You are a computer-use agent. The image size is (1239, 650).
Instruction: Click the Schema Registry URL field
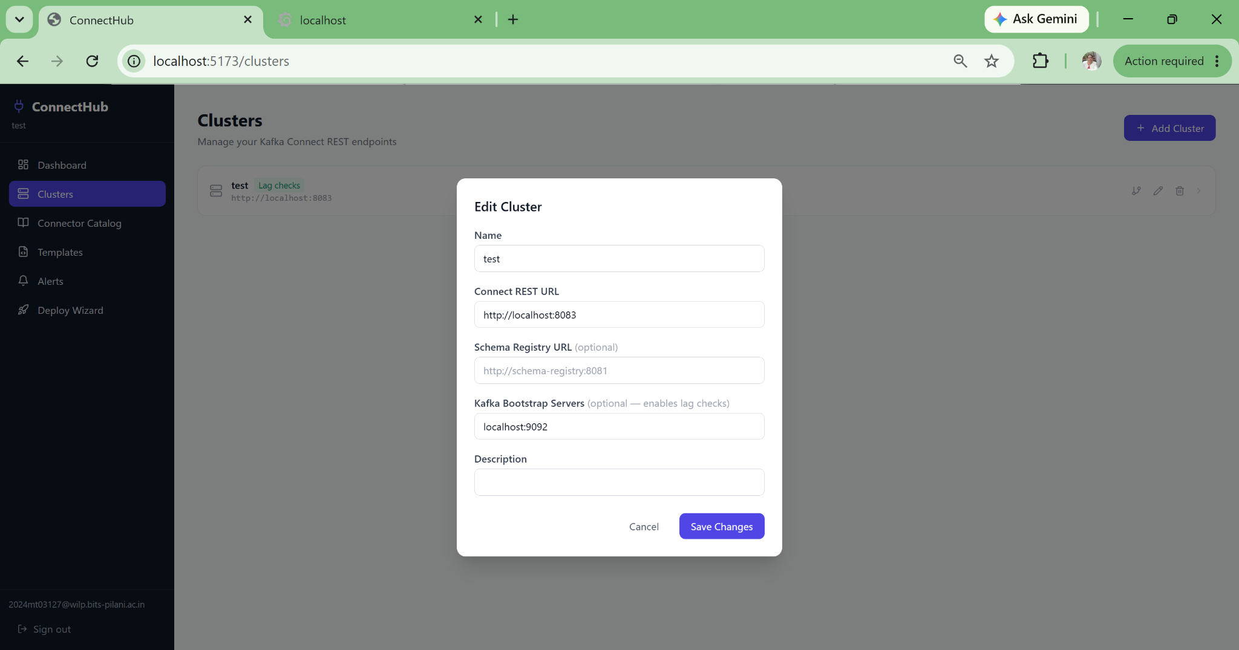[619, 370]
